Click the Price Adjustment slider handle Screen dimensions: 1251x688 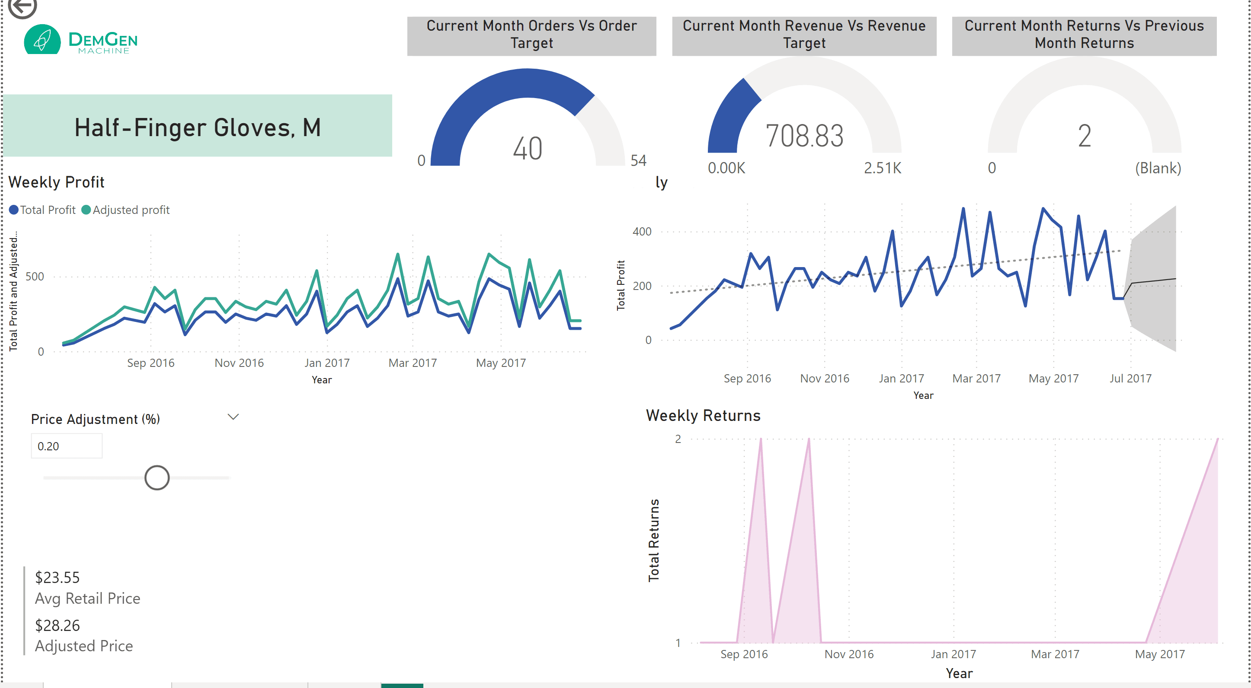[157, 478]
